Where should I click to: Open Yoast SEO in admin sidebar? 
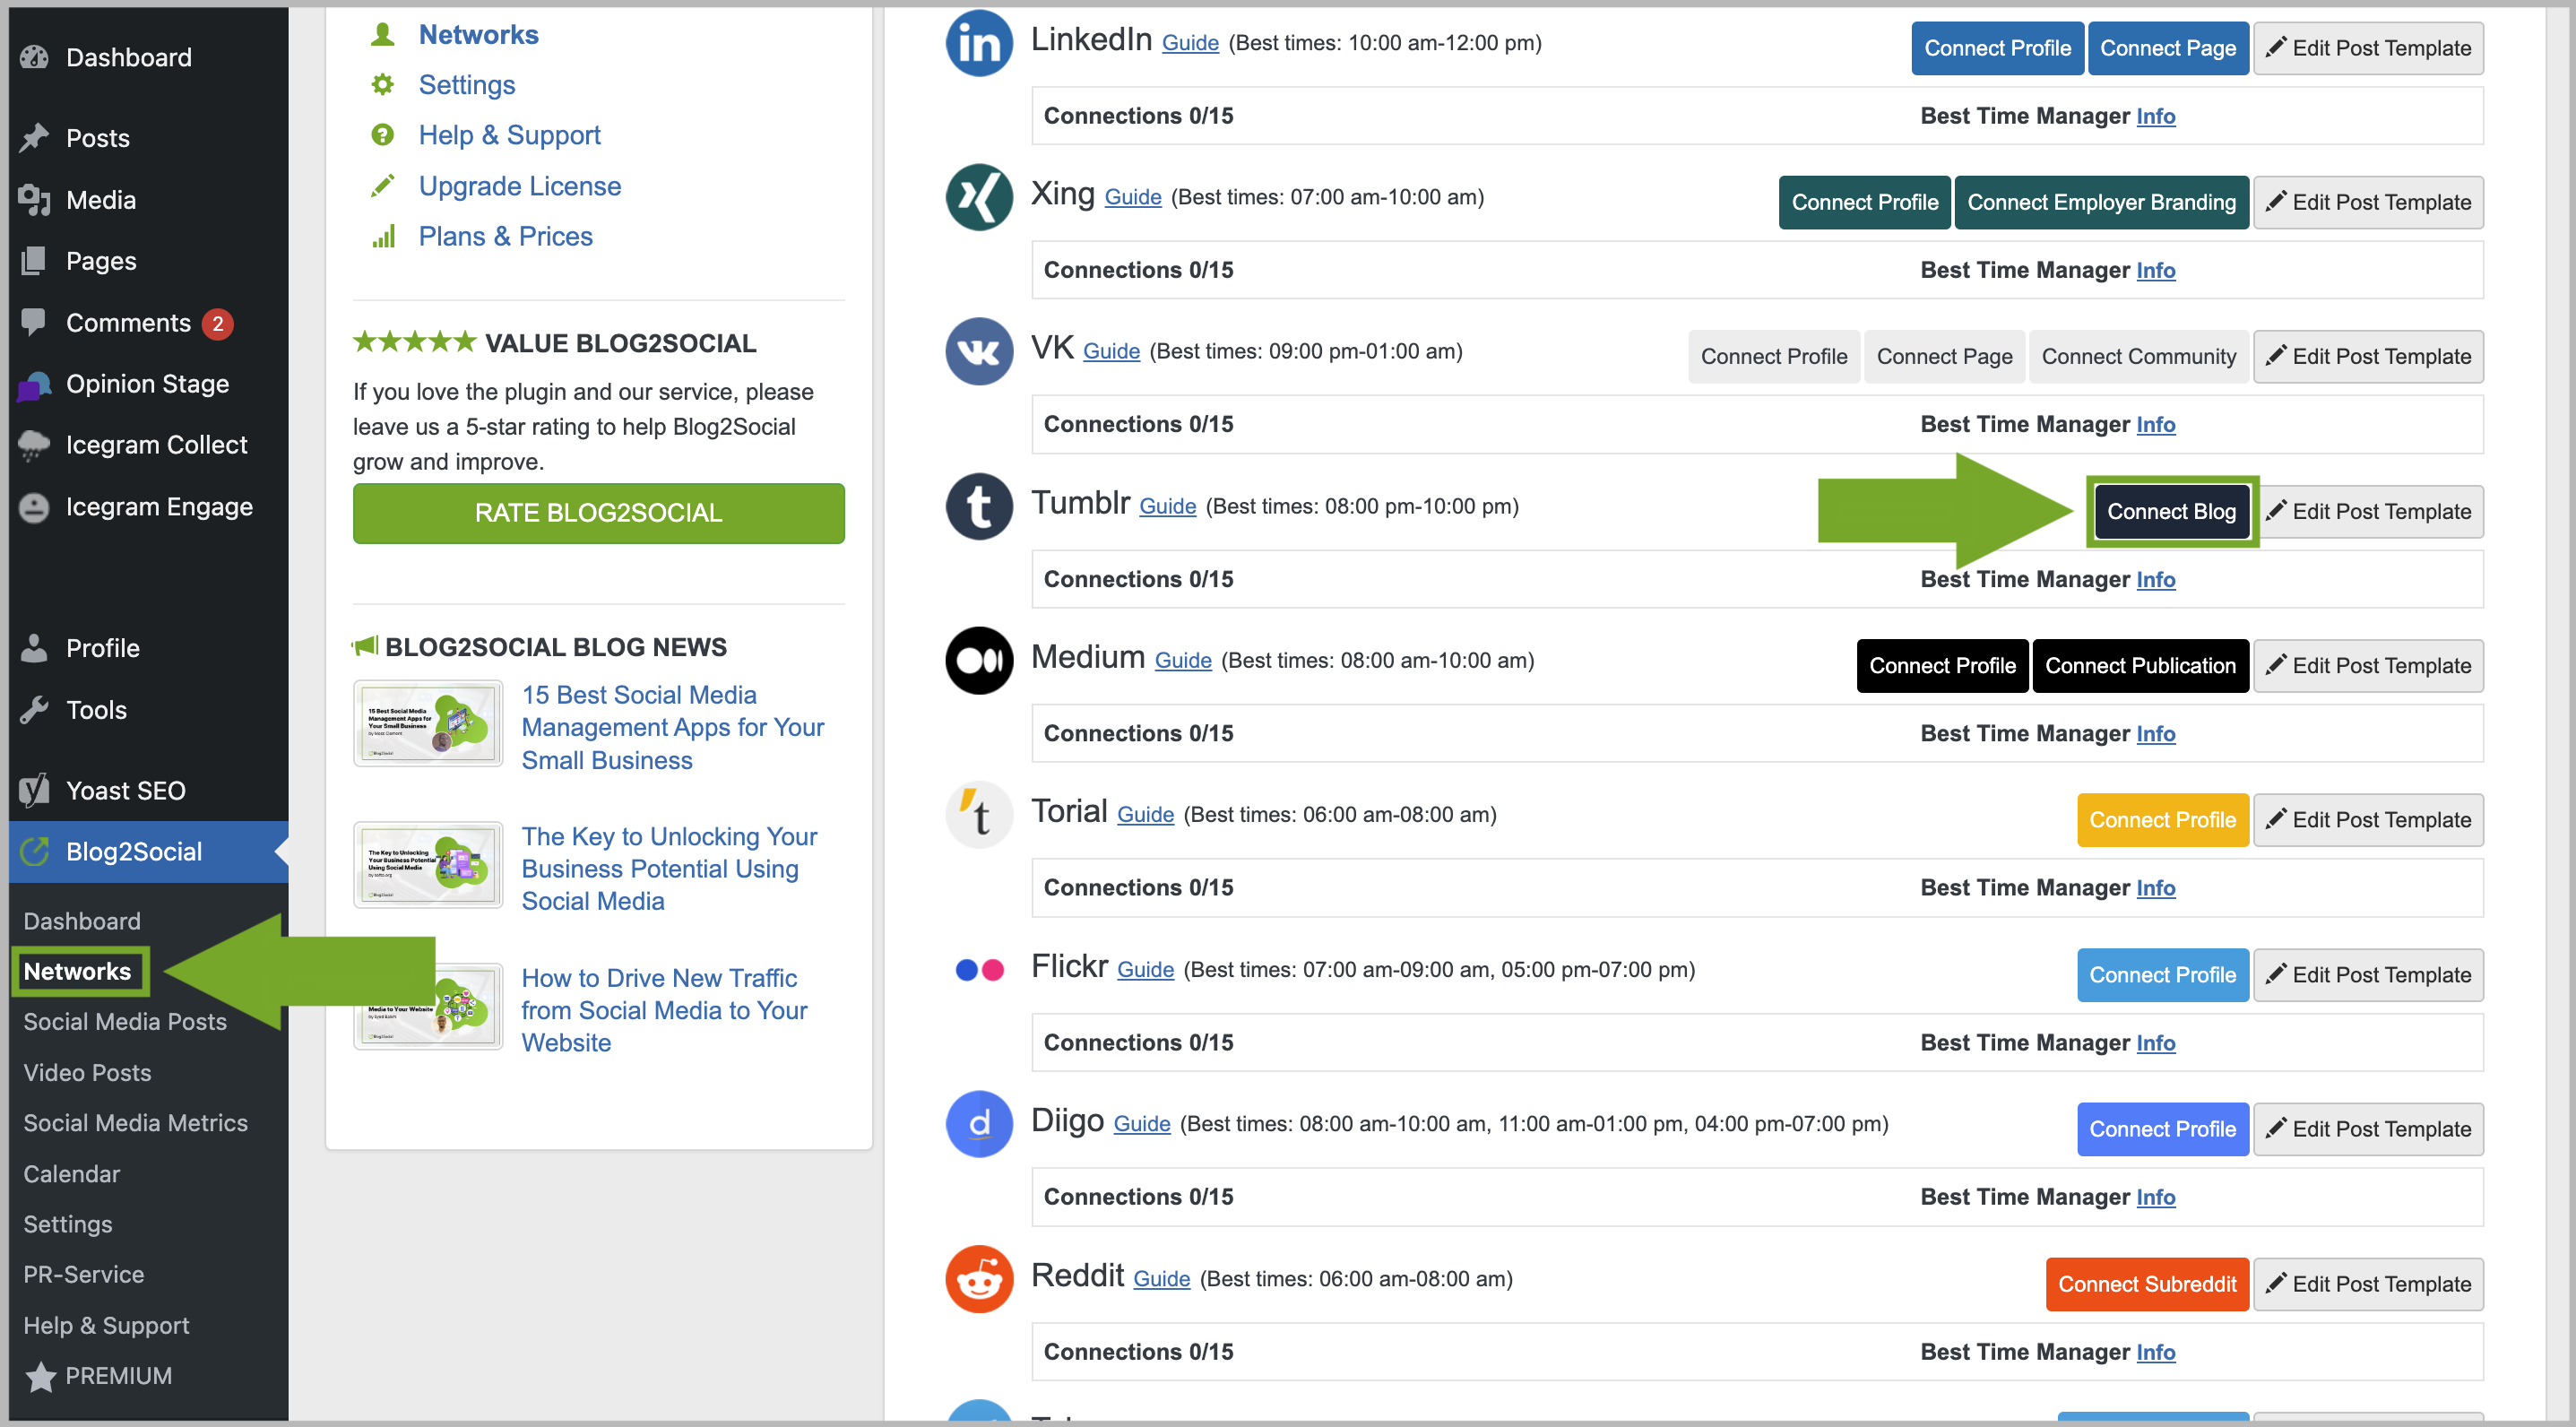pos(125,790)
